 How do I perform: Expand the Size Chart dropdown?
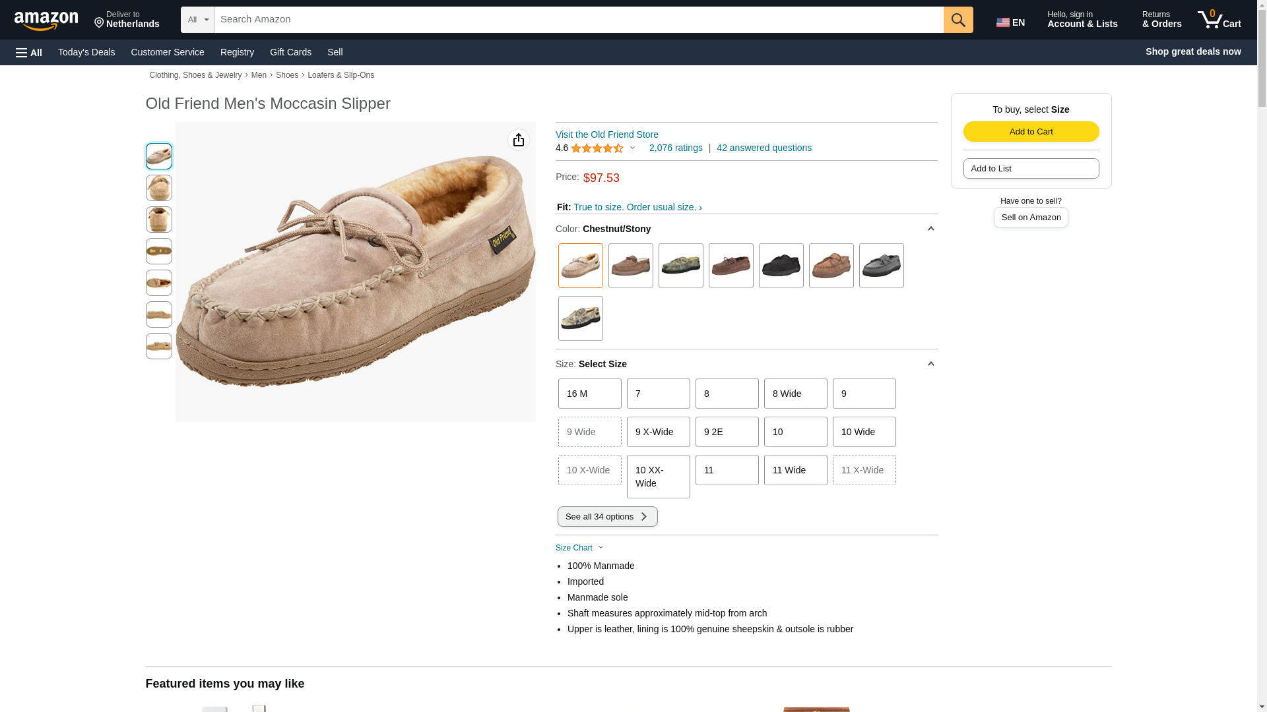pos(579,548)
